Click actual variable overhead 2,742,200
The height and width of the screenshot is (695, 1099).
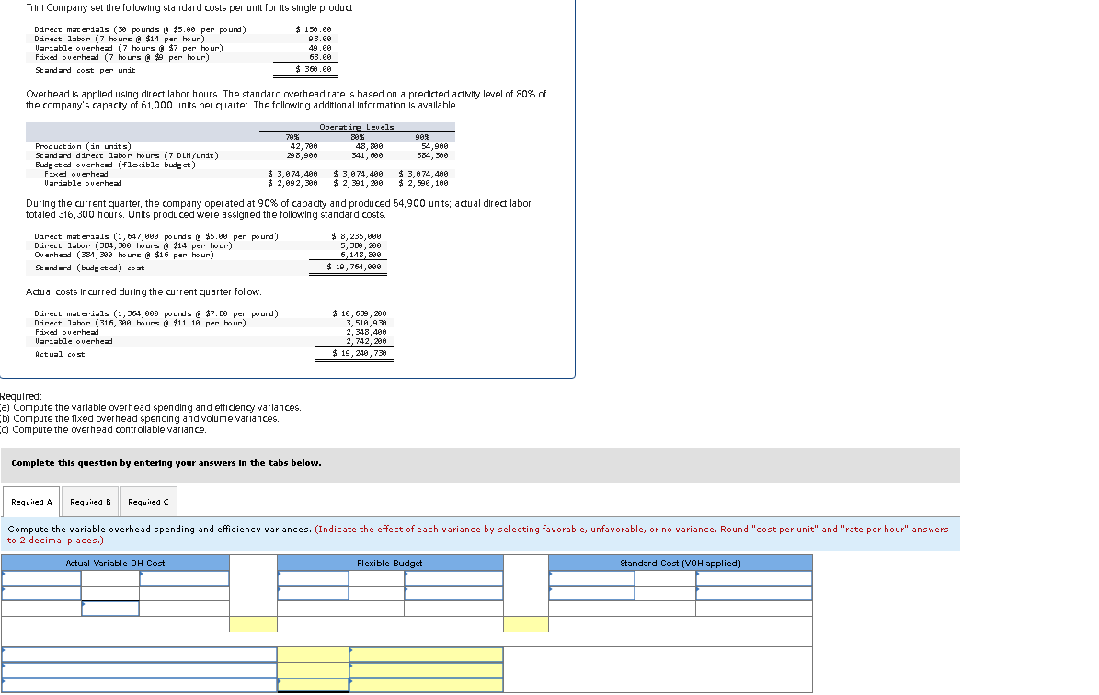tap(366, 341)
